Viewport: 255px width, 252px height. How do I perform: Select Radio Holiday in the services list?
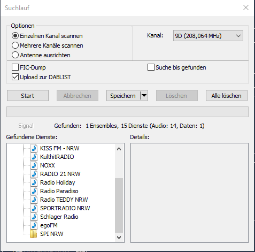point(58,182)
